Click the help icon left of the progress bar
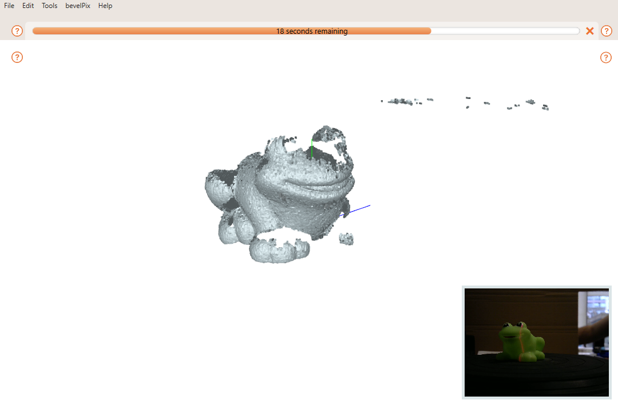The width and height of the screenshot is (618, 404). [17, 31]
